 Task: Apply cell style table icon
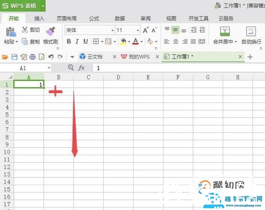[x=108, y=41]
